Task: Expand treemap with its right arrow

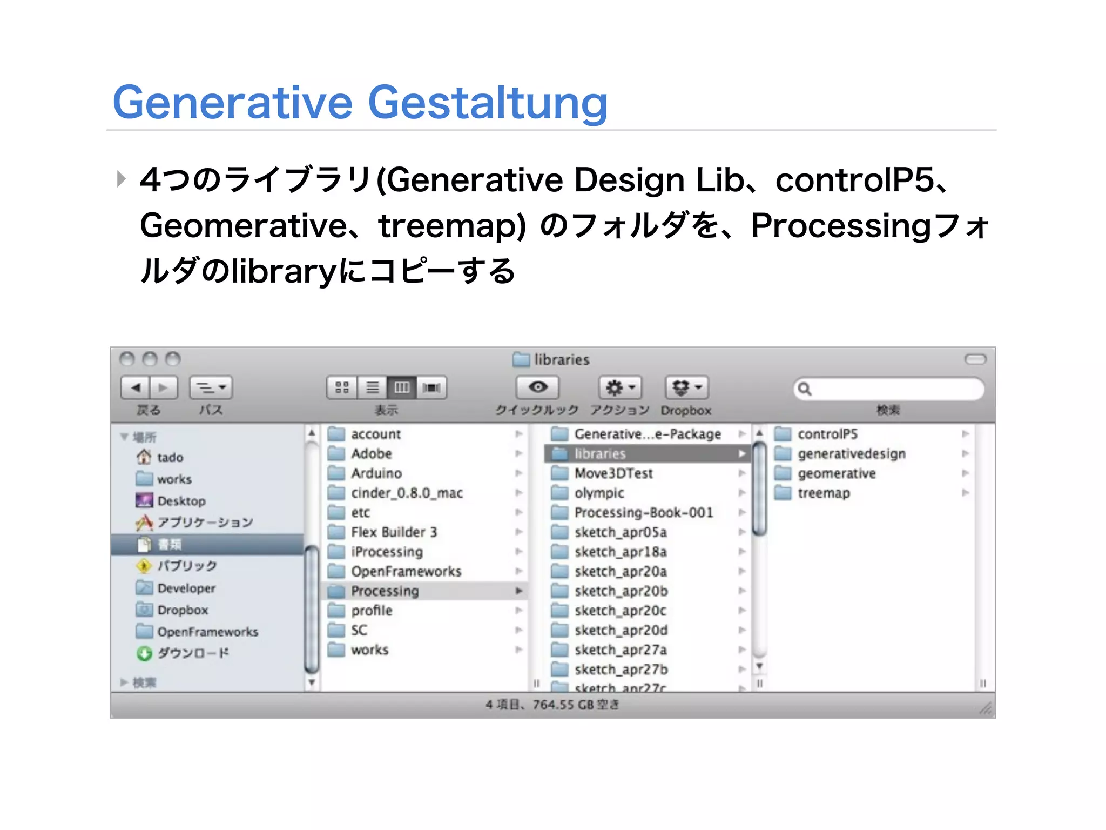Action: tap(965, 493)
